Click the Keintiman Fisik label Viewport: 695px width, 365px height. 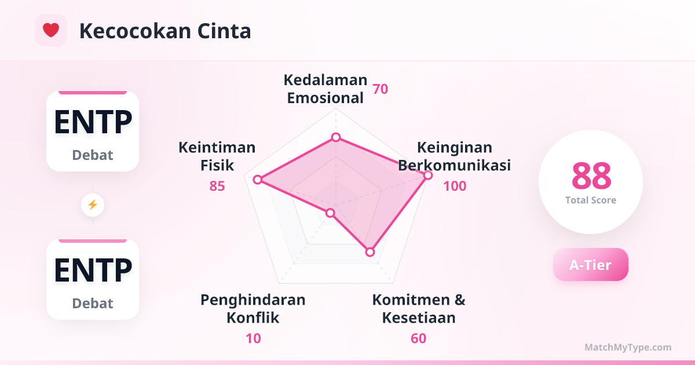(x=217, y=156)
